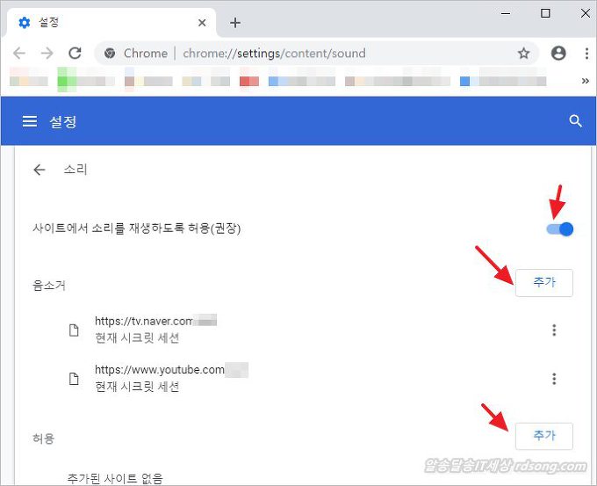The width and height of the screenshot is (597, 486).
Task: Click the settings search magnifier icon
Action: coord(576,121)
